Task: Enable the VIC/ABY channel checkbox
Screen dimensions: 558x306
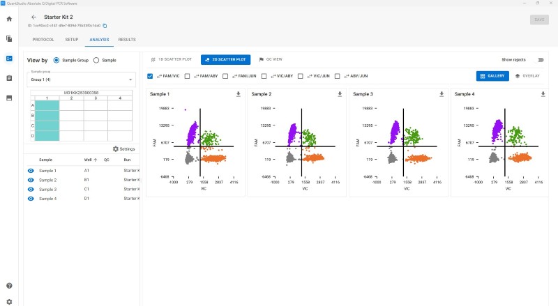Action: pos(264,76)
